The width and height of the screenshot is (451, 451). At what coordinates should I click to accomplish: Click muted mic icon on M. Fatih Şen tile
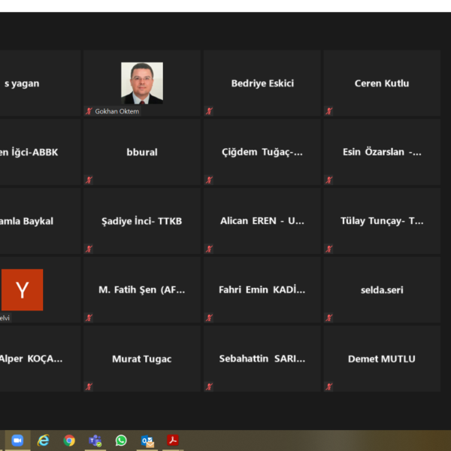pos(89,318)
